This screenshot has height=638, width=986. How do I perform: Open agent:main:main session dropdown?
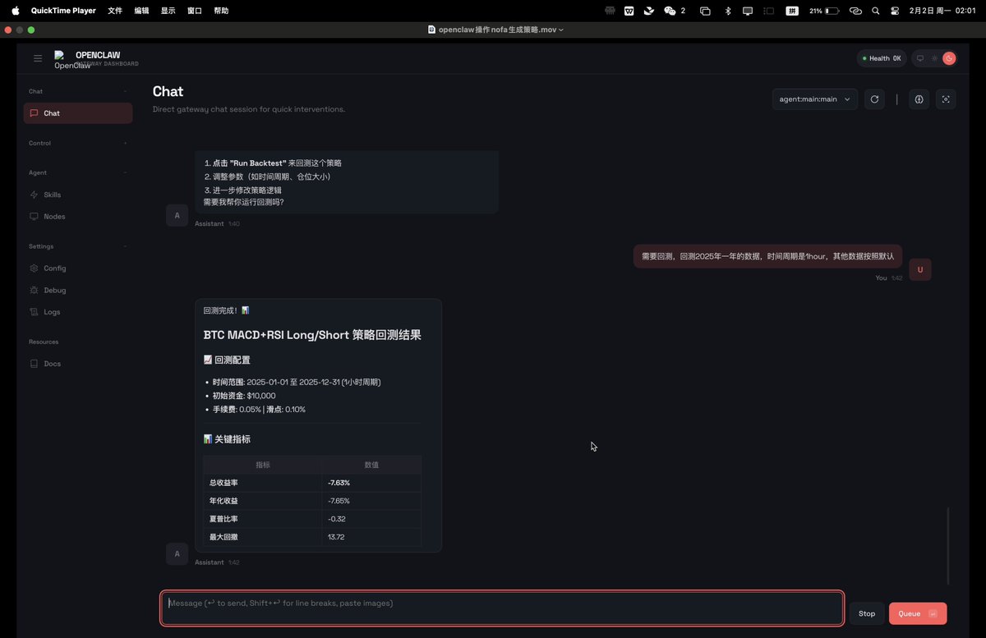pyautogui.click(x=814, y=99)
